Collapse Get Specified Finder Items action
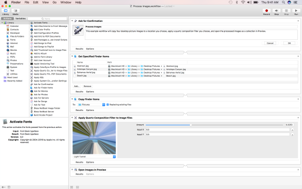302x189 pixels. (x=72, y=56)
